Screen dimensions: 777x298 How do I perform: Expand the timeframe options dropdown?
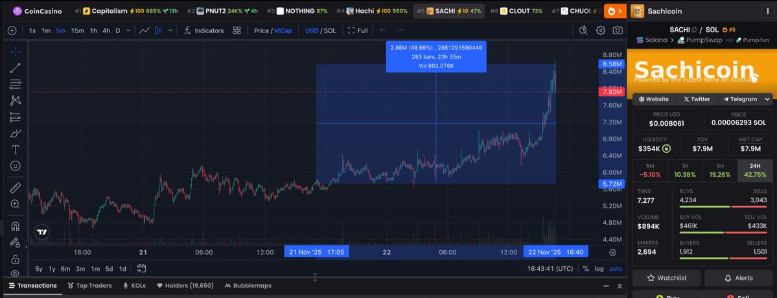128,30
